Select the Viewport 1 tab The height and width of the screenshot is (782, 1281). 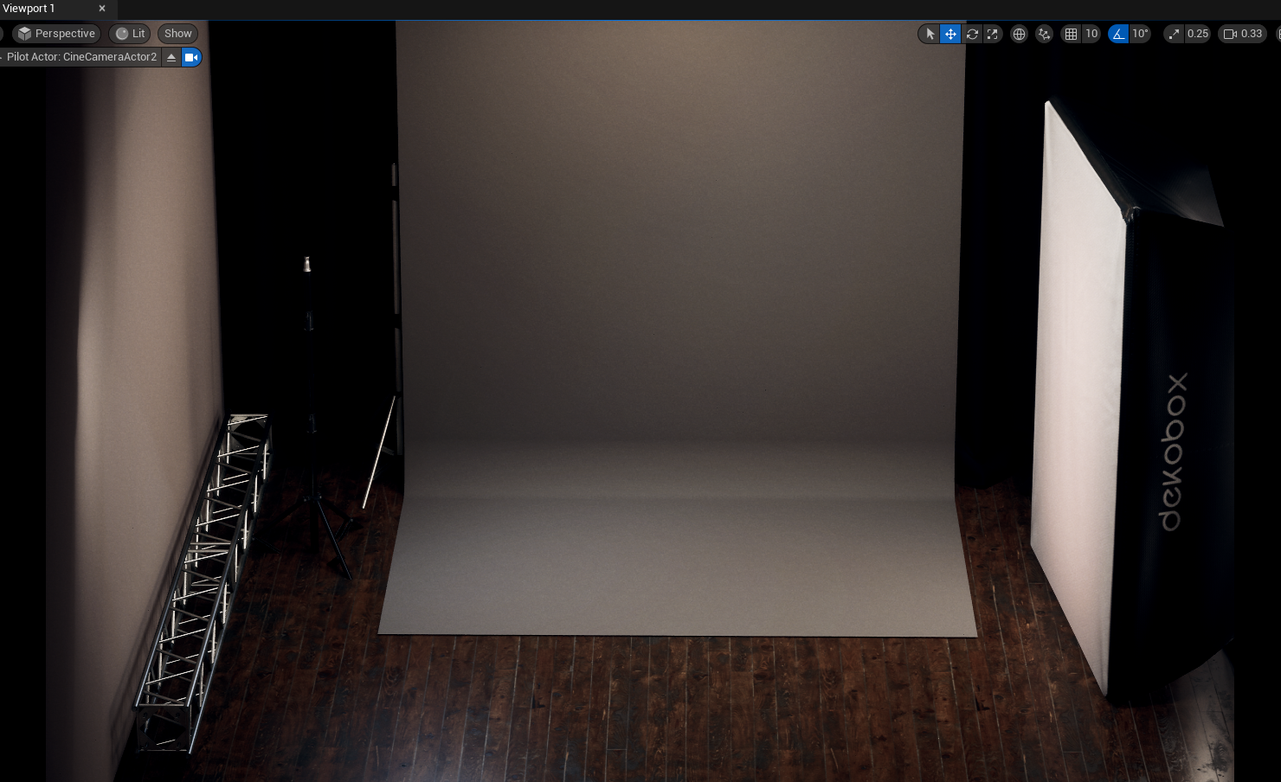tap(29, 9)
